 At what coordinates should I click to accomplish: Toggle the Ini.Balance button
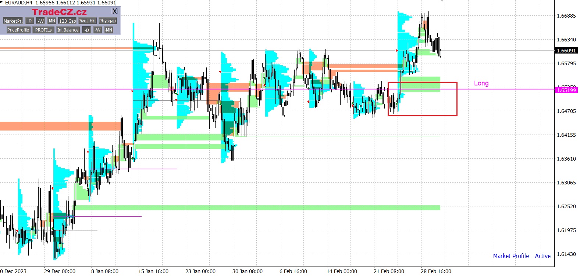68,30
